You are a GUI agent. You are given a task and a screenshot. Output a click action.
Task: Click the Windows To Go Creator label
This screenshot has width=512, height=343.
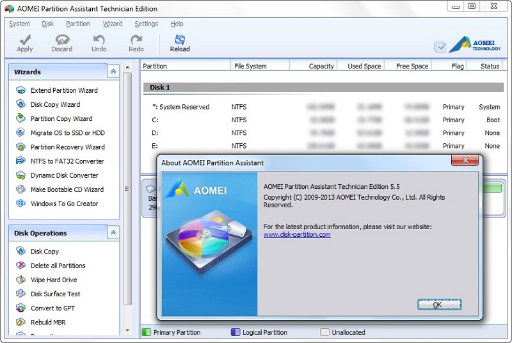pos(65,203)
